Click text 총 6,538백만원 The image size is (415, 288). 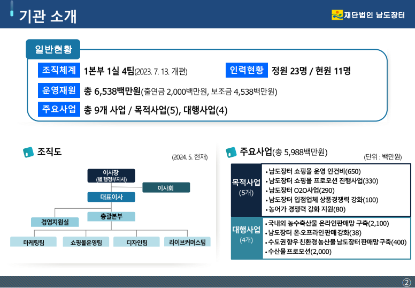coord(112,92)
